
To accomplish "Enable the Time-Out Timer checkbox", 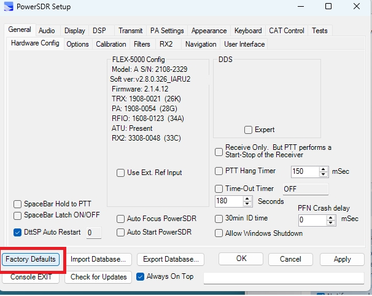I will click(x=219, y=189).
